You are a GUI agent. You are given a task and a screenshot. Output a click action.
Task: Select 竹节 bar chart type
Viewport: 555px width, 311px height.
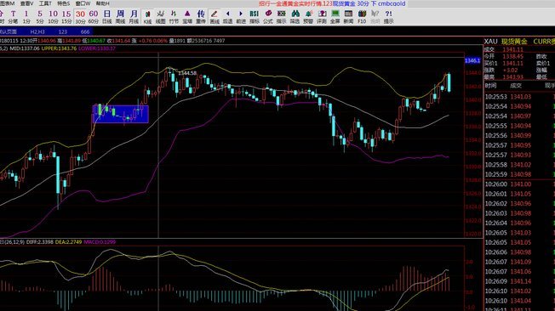tap(174, 17)
